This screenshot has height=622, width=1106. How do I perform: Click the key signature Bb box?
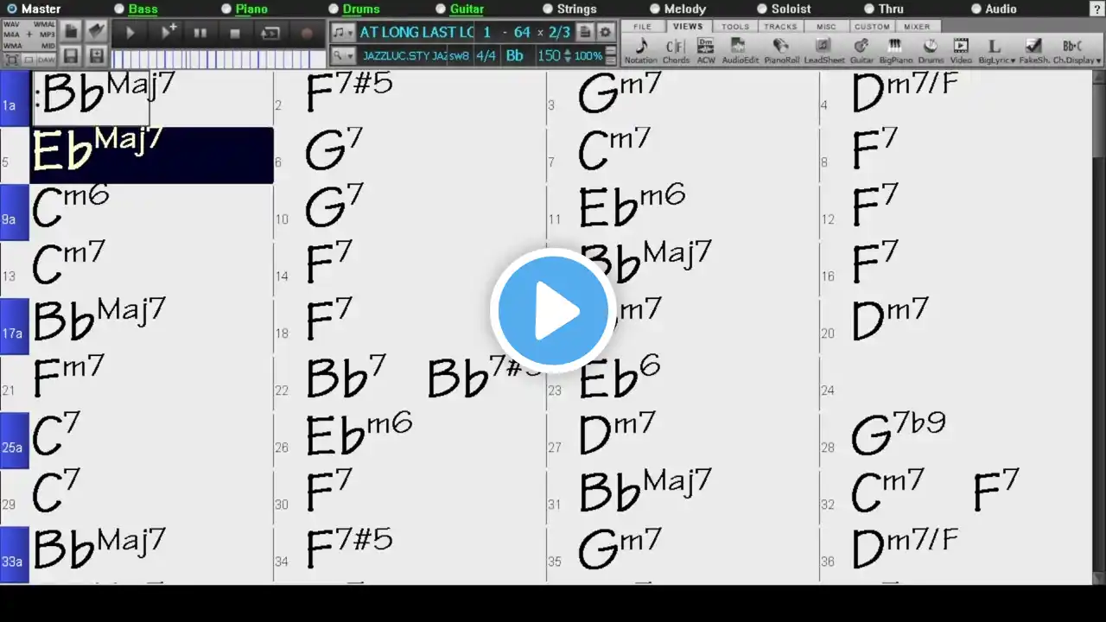pos(514,56)
